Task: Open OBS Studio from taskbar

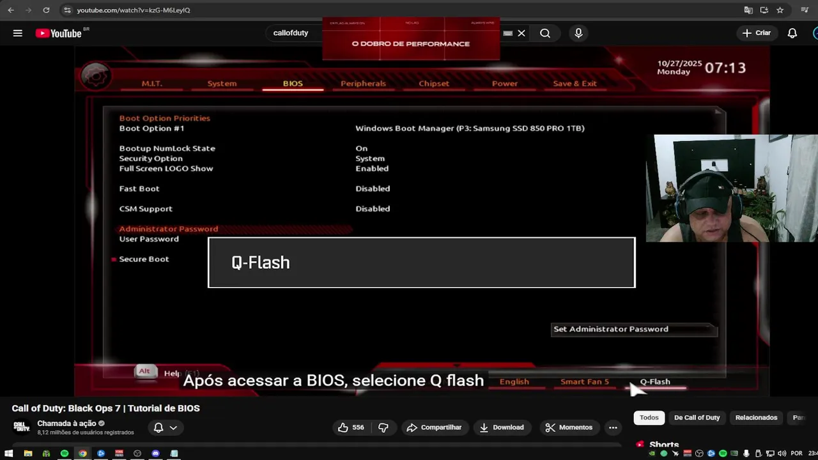Action: click(x=137, y=454)
